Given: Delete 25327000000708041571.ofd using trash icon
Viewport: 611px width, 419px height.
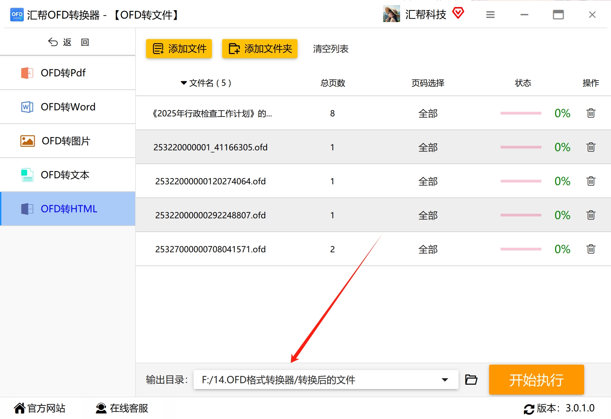Looking at the screenshot, I should (x=591, y=249).
